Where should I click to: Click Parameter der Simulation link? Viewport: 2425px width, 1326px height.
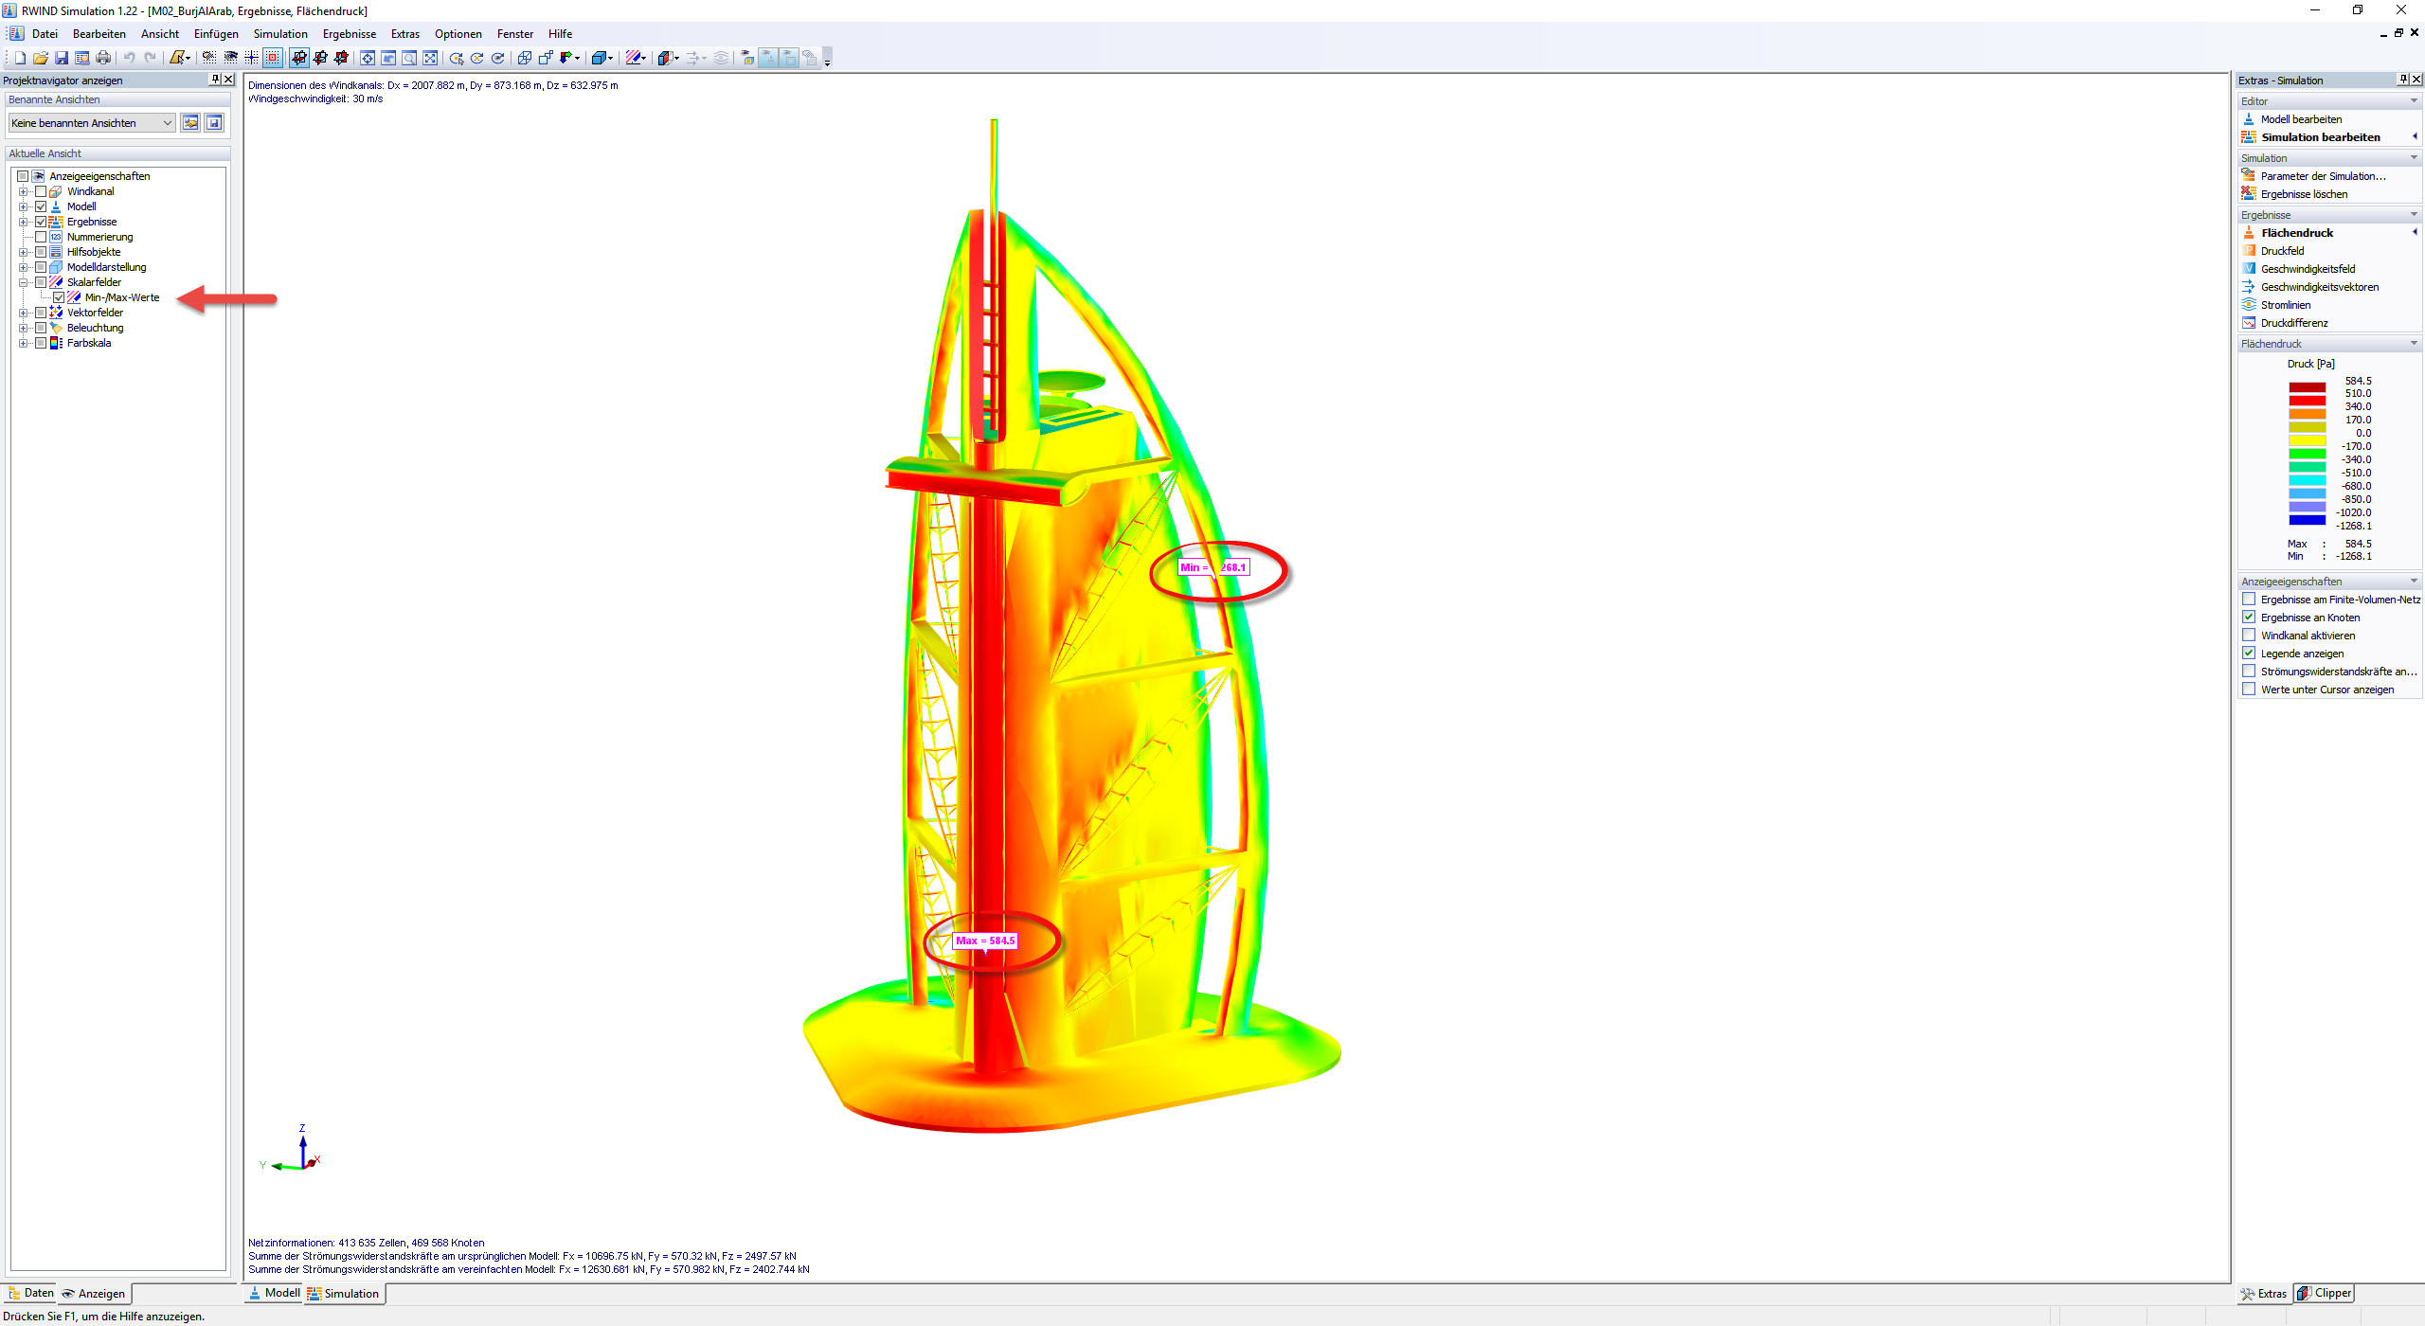click(2323, 176)
